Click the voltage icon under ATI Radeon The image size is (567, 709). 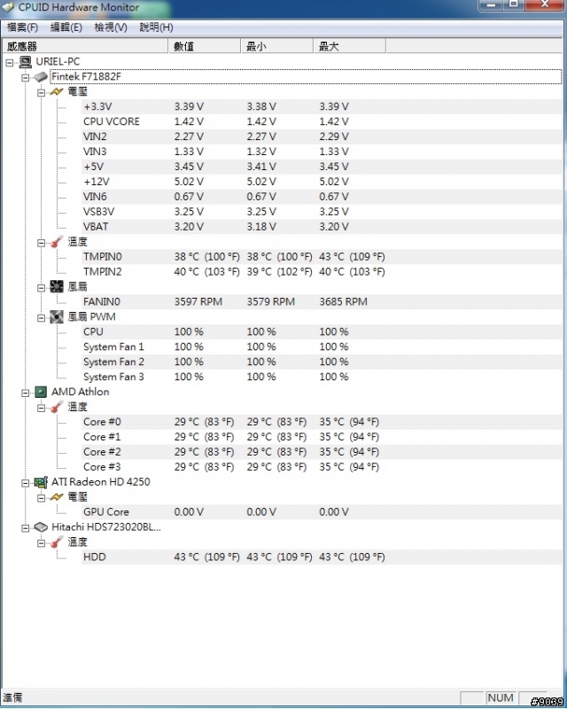tap(57, 497)
